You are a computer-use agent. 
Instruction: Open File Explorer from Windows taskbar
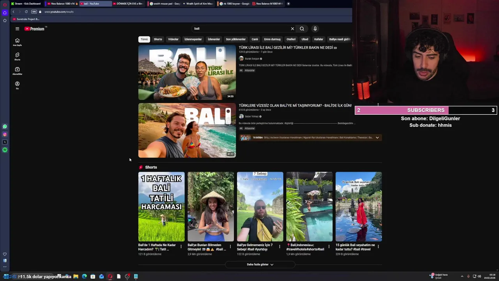(x=76, y=276)
